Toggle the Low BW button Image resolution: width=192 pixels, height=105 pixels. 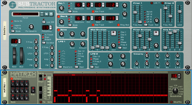coord(44,22)
